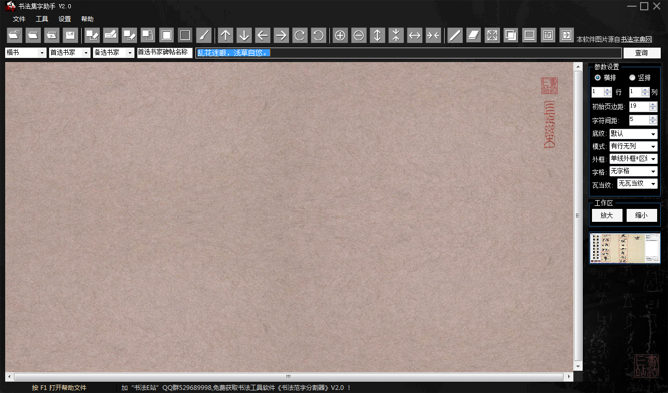
Task: Open the 书法字典网 link
Action: pyautogui.click(x=636, y=39)
